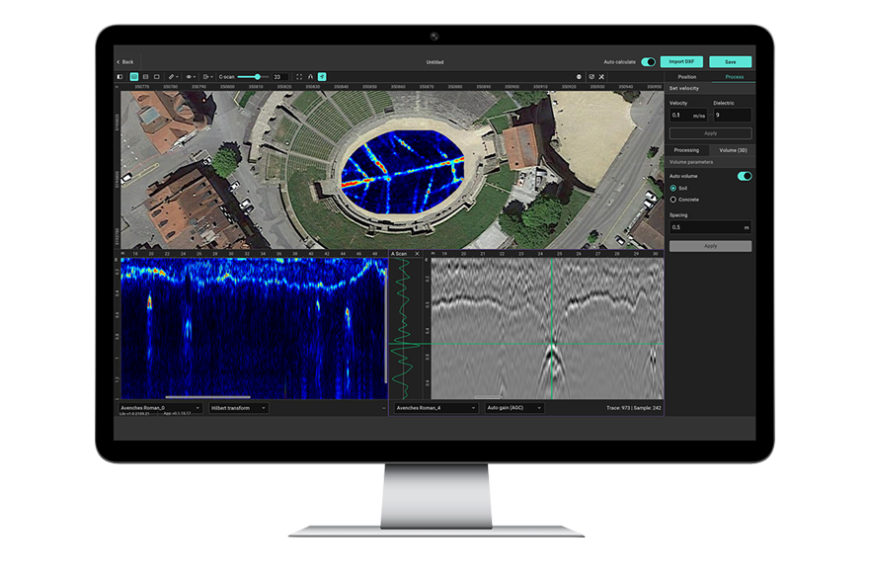The image size is (869, 577).
Task: Click the 'Untitled' project title
Action: tap(434, 62)
